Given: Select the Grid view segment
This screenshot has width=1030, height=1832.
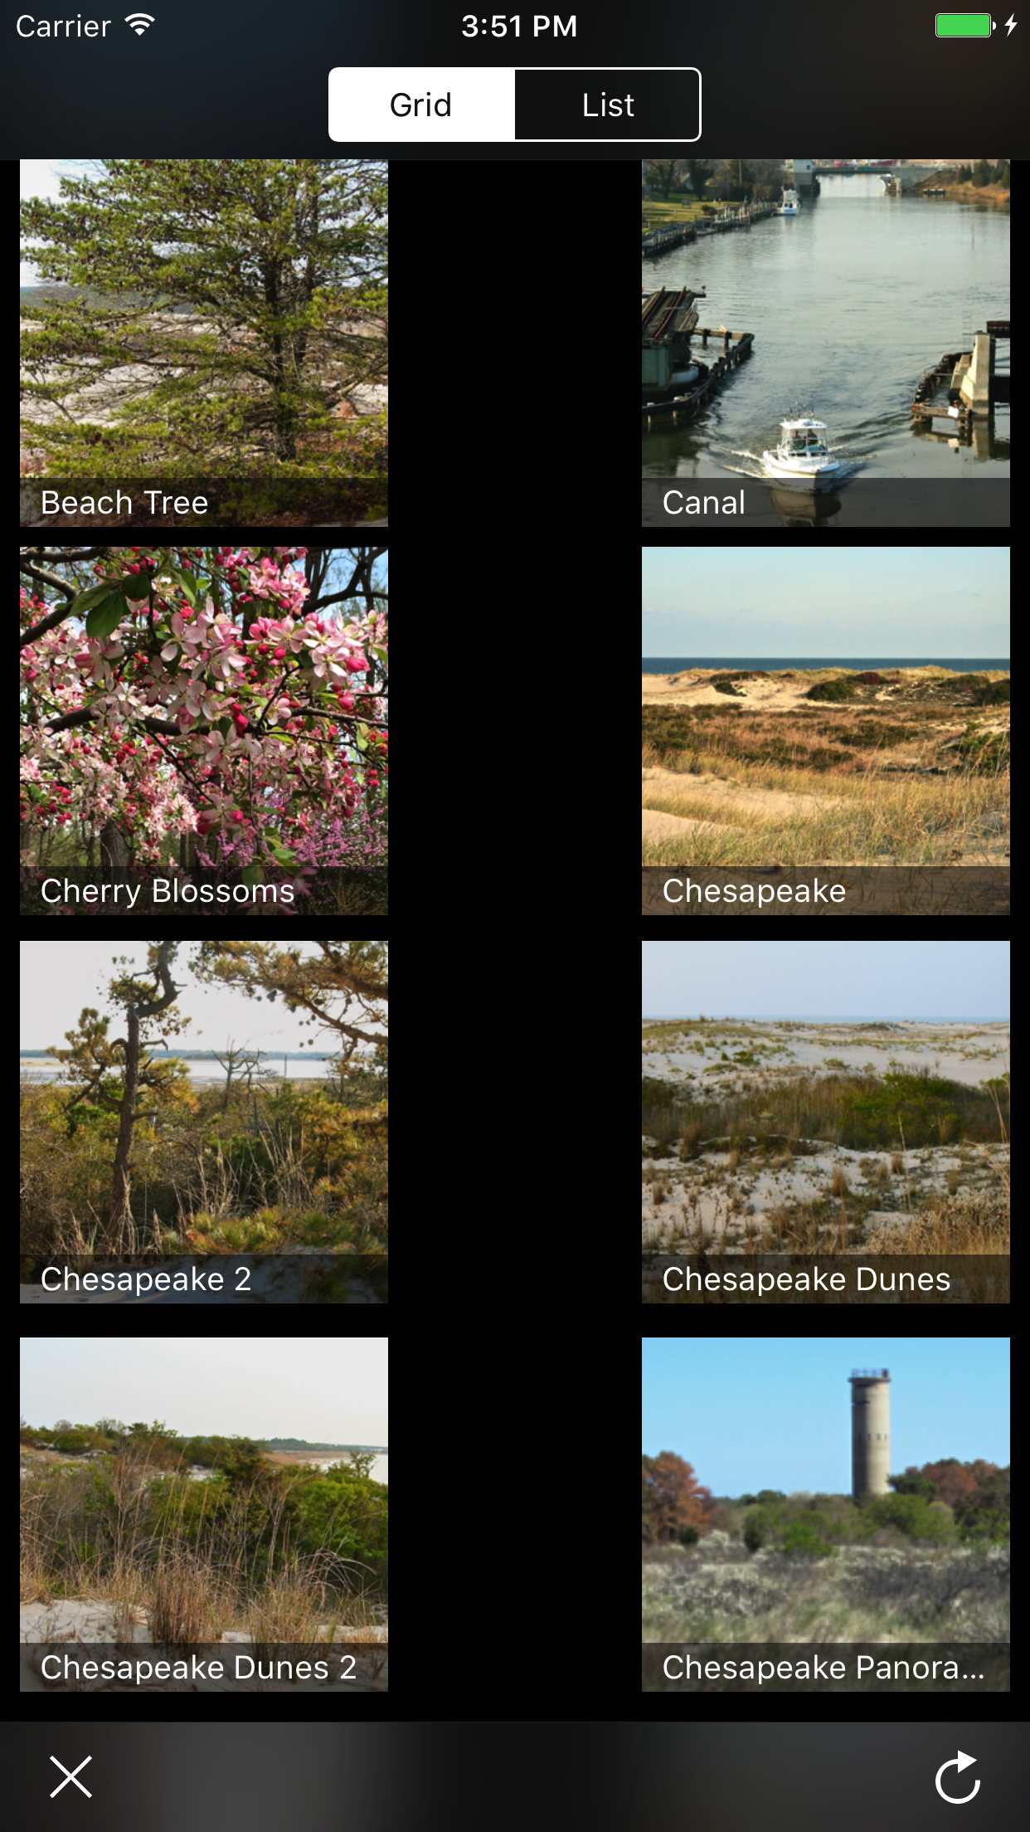Looking at the screenshot, I should coord(421,105).
